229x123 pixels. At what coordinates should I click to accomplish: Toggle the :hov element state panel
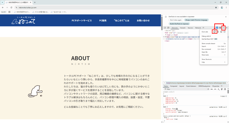coord(212,89)
